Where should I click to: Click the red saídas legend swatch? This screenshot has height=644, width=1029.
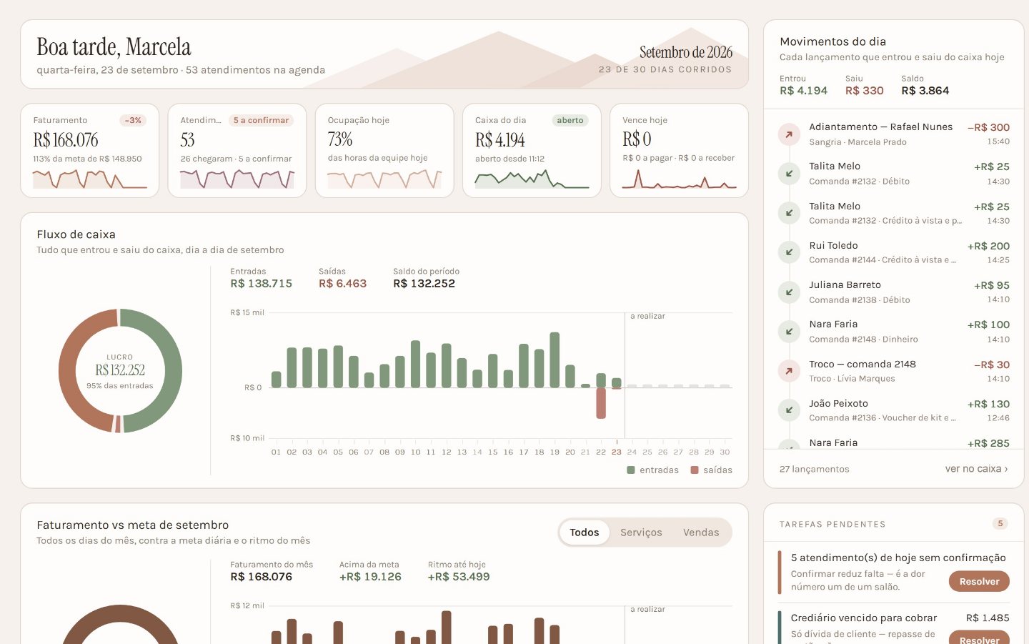pyautogui.click(x=695, y=470)
